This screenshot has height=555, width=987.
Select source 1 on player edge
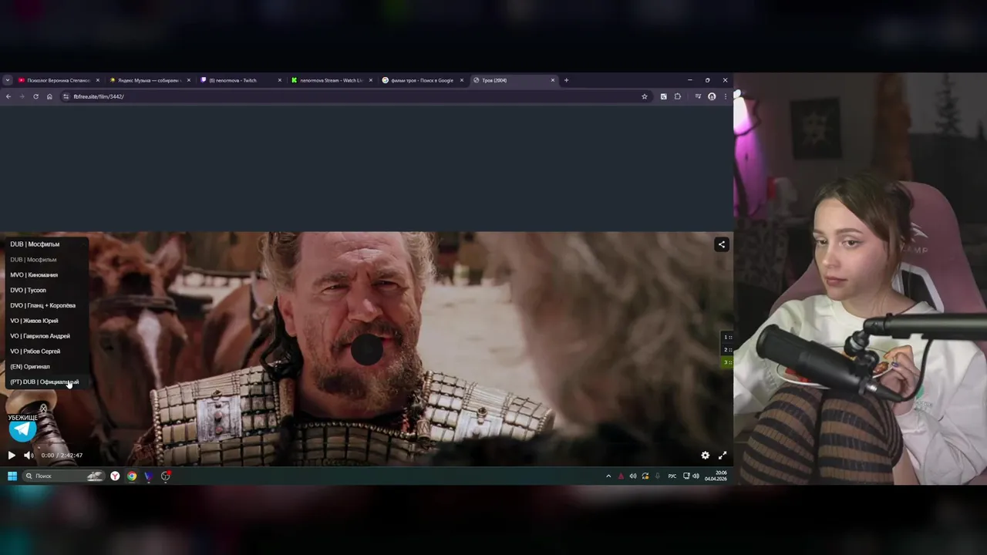(727, 338)
